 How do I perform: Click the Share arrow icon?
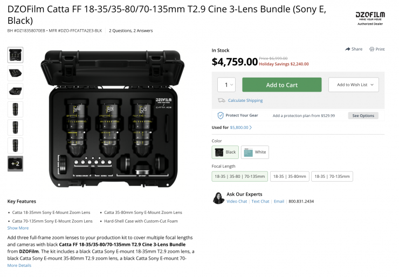(348, 49)
